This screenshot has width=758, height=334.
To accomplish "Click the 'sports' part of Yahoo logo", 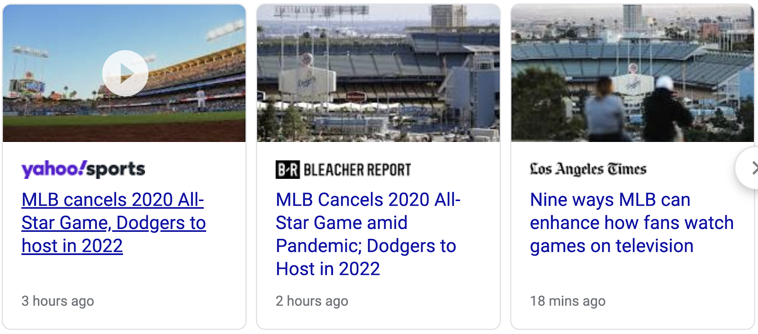I will (116, 169).
